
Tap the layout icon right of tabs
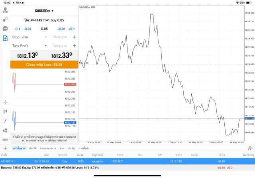(250, 148)
